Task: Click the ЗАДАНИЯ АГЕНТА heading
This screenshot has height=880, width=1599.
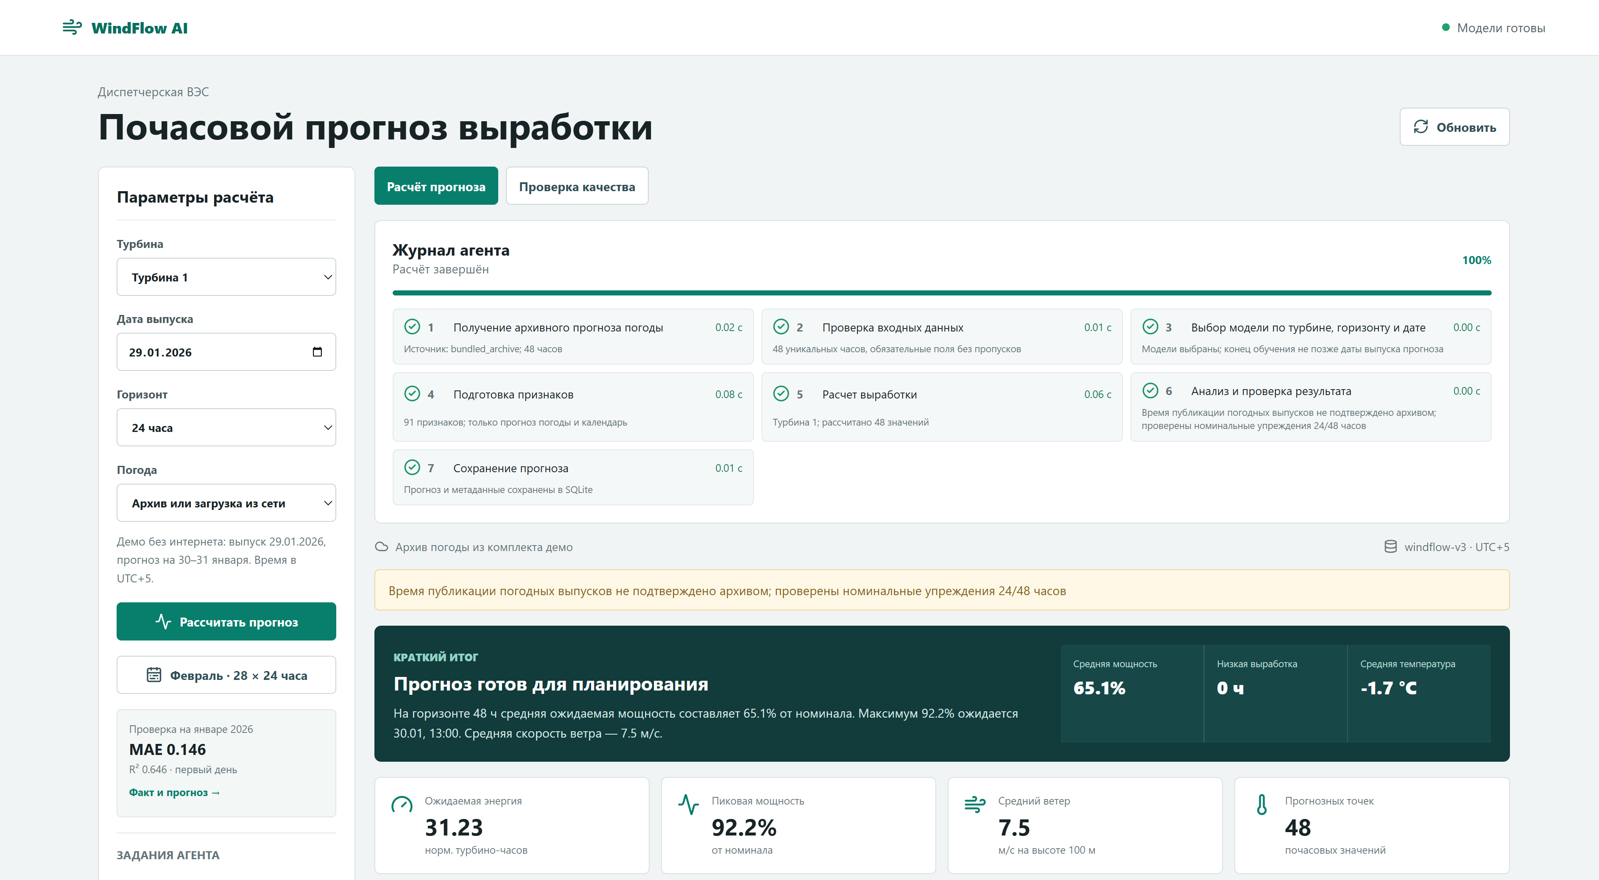Action: [167, 855]
